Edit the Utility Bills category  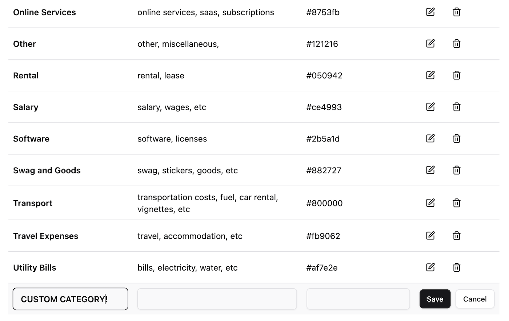click(430, 267)
